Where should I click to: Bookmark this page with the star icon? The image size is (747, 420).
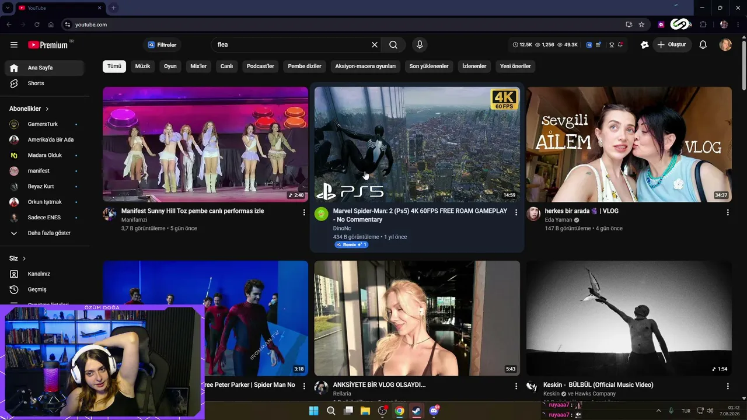click(x=641, y=24)
